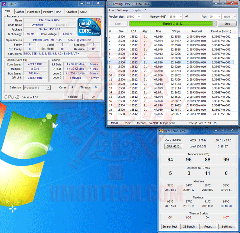Image resolution: width=240 pixels, height=233 pixels.
Task: Click the Start button in LinX
Action: pyautogui.click(x=118, y=24)
